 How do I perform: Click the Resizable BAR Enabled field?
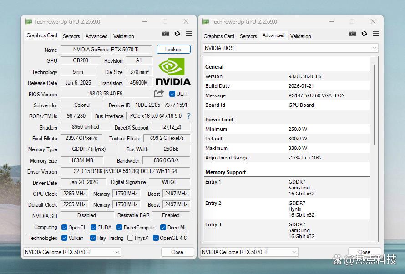[x=171, y=215]
